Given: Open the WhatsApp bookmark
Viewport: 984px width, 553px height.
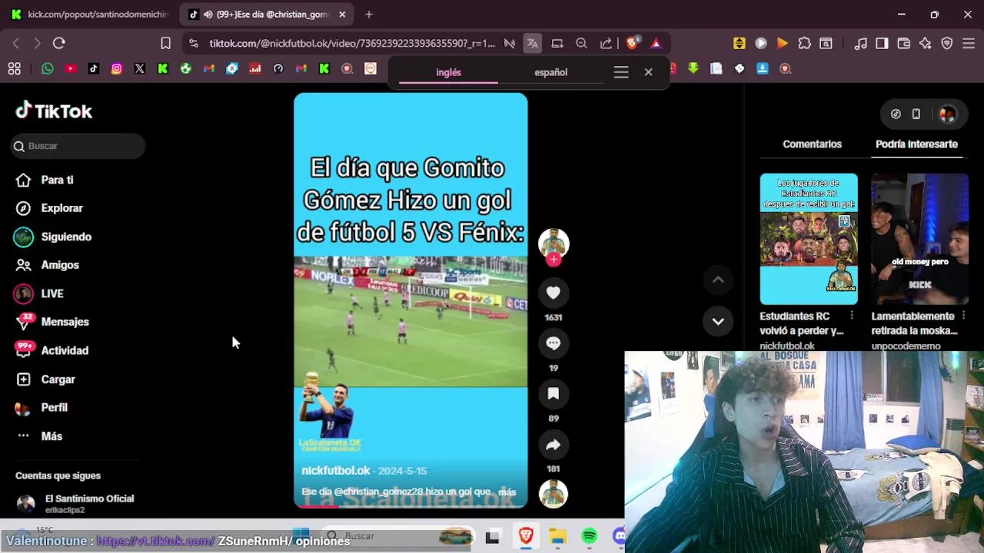Looking at the screenshot, I should point(48,68).
